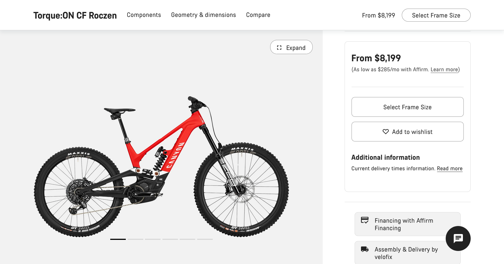Click the expand fullscreen icon
Image resolution: width=504 pixels, height=264 pixels.
tap(279, 48)
